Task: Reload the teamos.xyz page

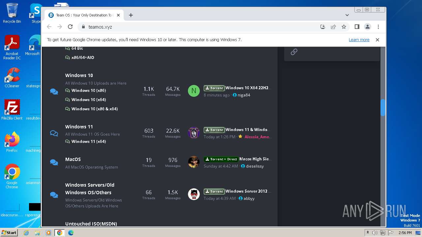Action: [70, 27]
